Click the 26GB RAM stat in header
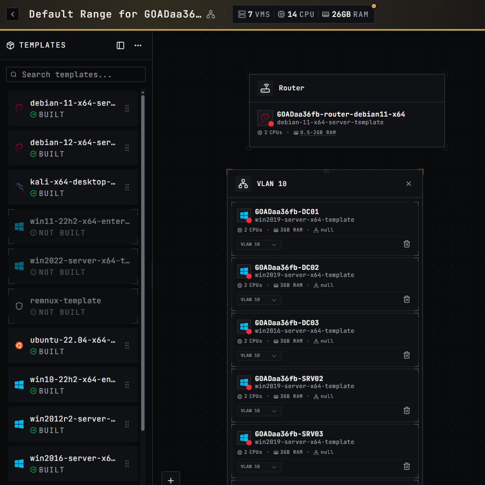This screenshot has height=485, width=485. tap(345, 14)
